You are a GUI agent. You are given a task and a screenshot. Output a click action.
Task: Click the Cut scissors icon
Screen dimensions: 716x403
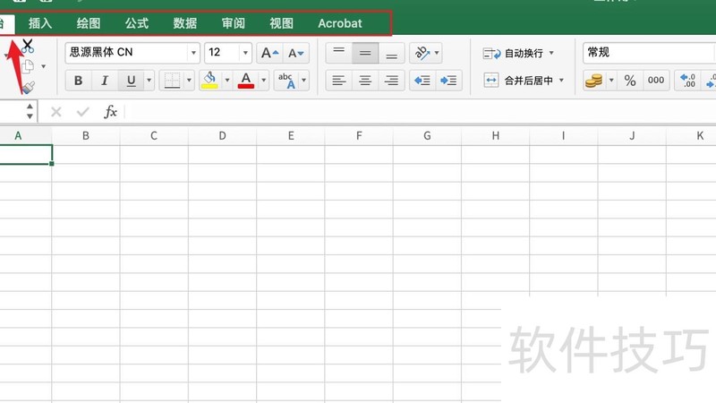(28, 47)
